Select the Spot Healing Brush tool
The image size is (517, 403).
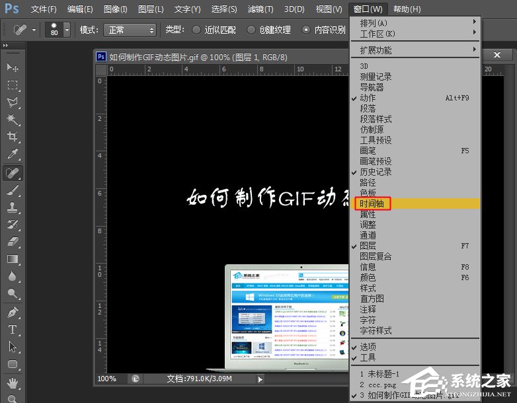(x=13, y=172)
